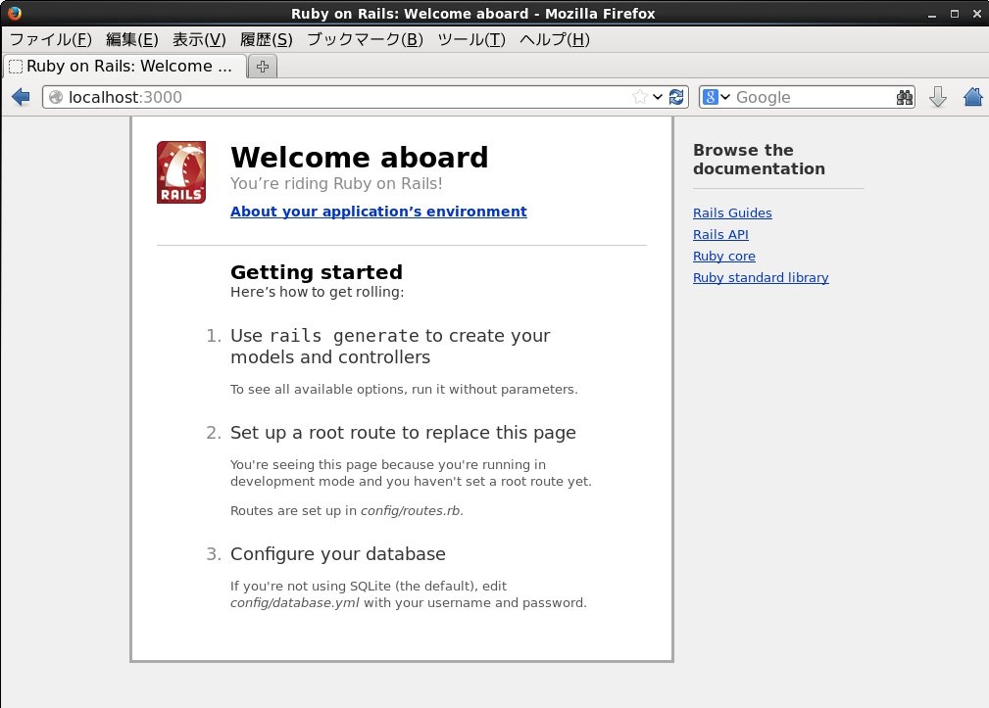Open the ファイル(F) menu
The width and height of the screenshot is (989, 708).
(51, 40)
